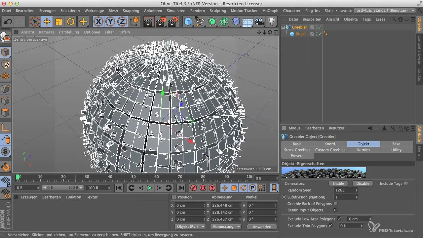
Task: Click the Exclude Thin Polygons percent field
Action: pyautogui.click(x=351, y=226)
